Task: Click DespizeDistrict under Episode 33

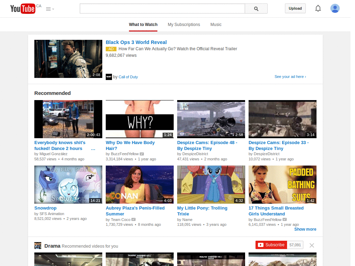Action: [267, 154]
